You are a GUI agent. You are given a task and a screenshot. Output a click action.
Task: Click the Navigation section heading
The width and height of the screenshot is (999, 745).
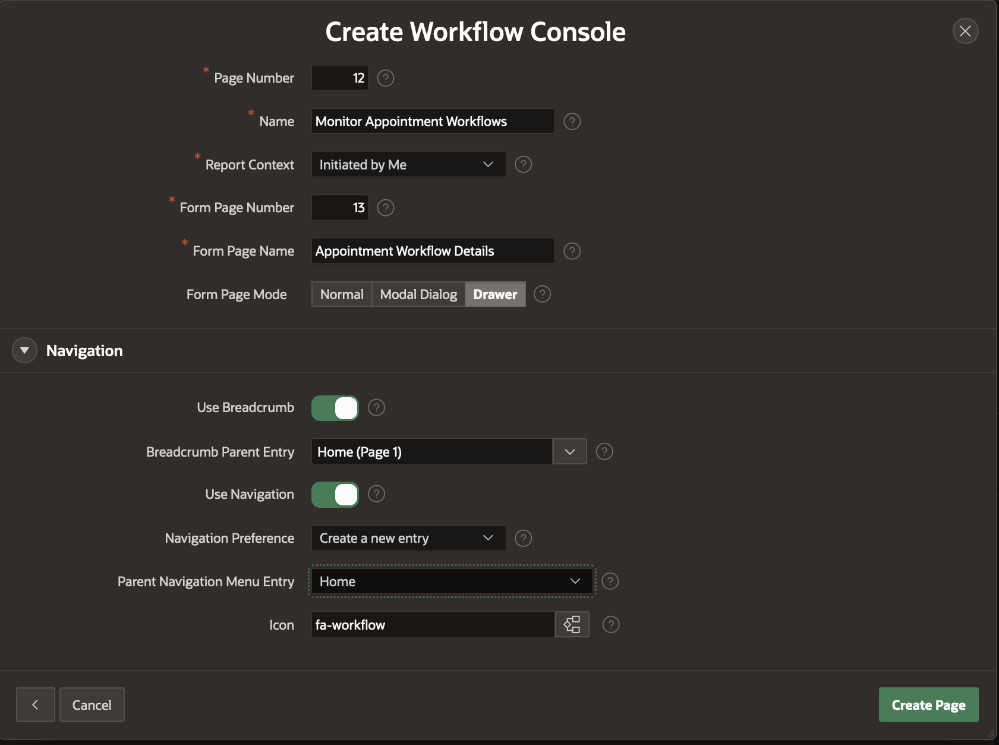(x=84, y=351)
